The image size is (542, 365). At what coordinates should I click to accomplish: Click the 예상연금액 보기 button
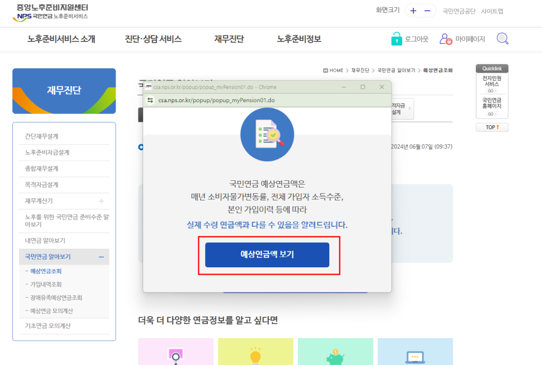[x=268, y=254]
